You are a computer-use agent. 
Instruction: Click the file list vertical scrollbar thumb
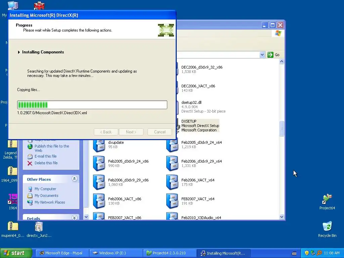click(282, 128)
